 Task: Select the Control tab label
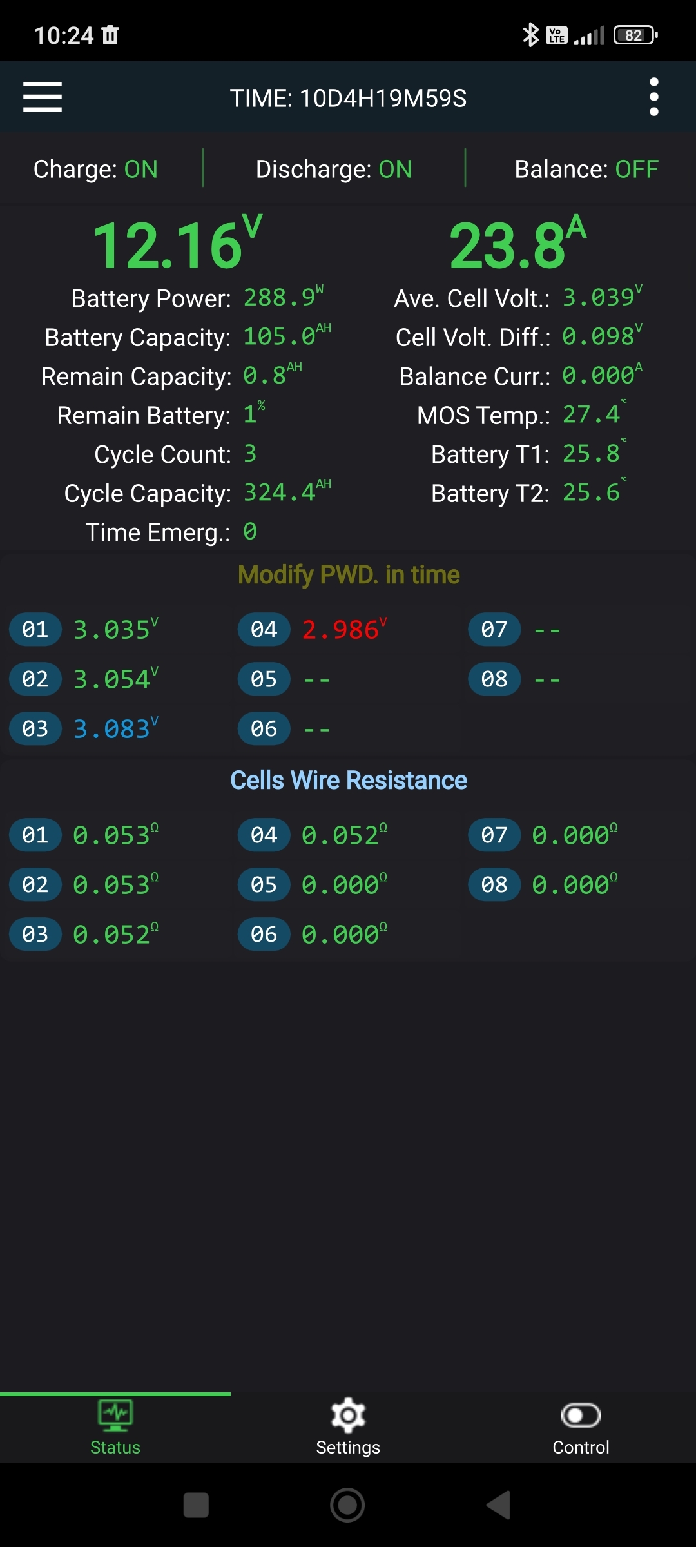tap(581, 1447)
